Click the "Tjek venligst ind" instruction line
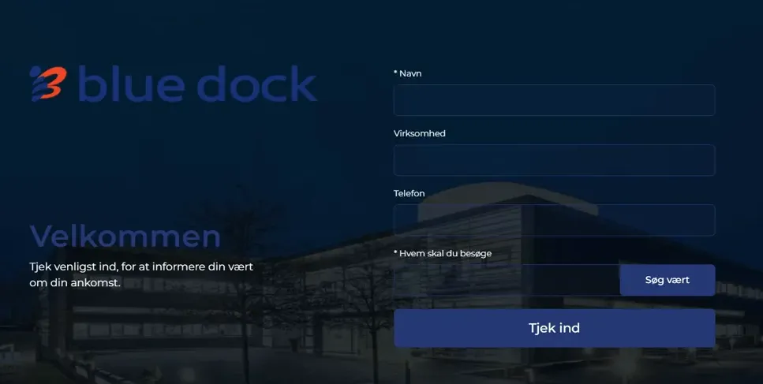 141,267
